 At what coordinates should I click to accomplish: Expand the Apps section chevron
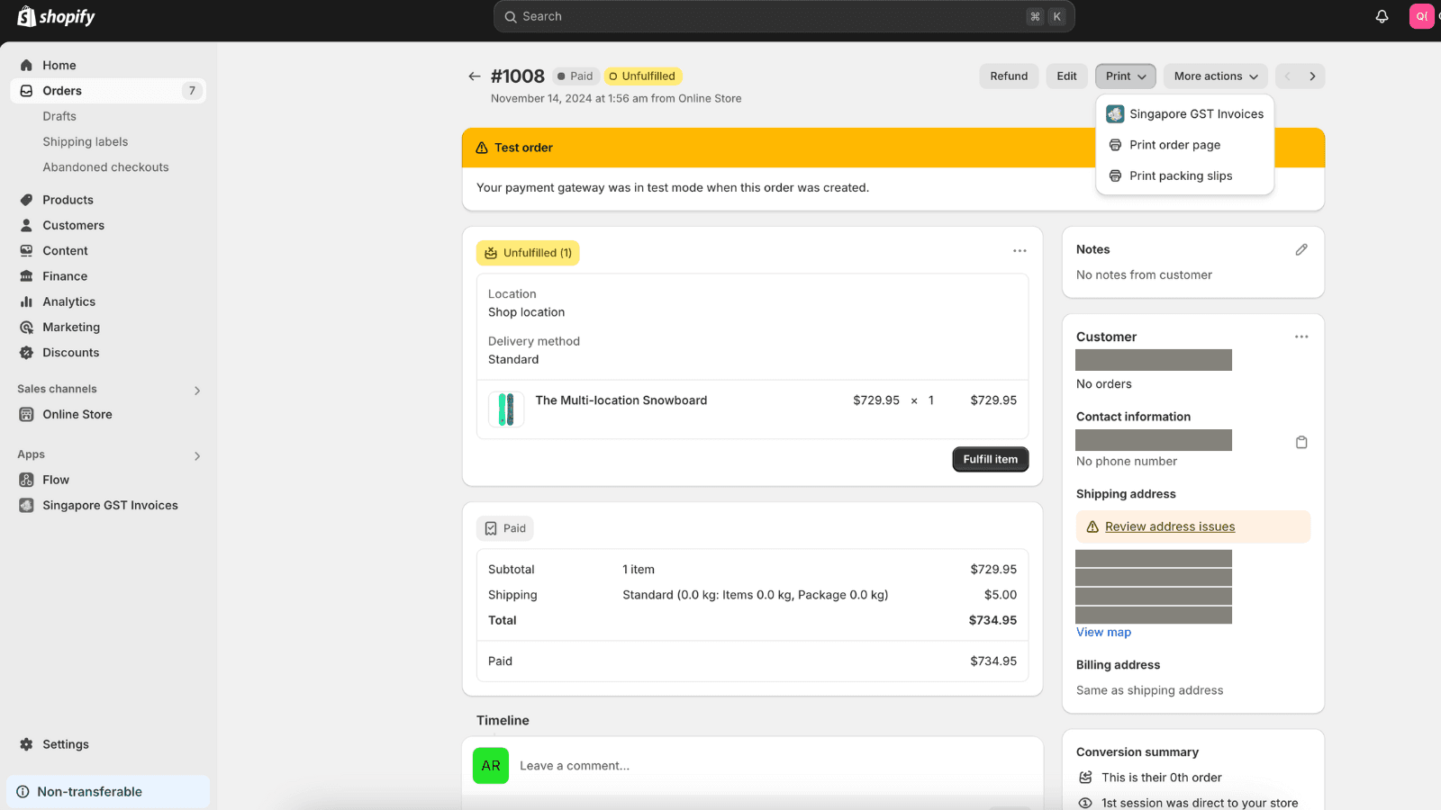tap(197, 455)
